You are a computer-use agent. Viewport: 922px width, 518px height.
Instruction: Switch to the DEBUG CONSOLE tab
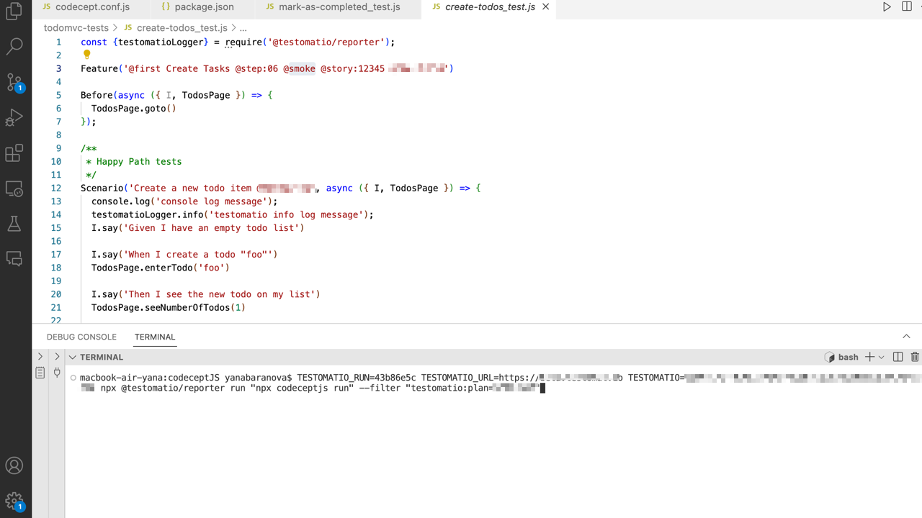(x=81, y=337)
